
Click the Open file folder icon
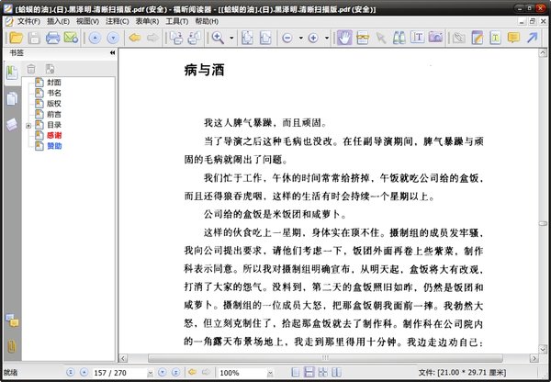click(13, 38)
